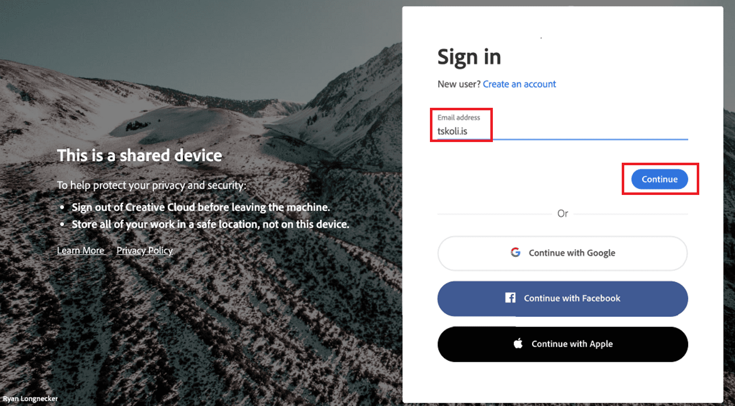Choose Continue with Facebook button
Screen dimensions: 735x406
point(562,299)
